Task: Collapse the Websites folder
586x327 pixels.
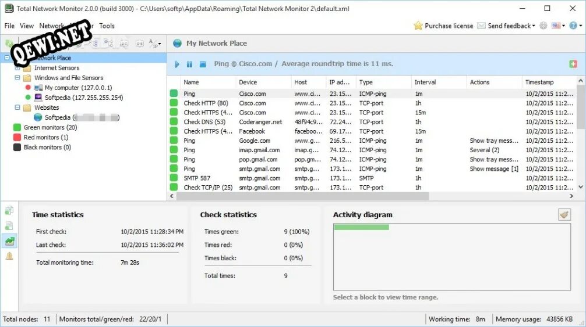Action: pos(17,107)
